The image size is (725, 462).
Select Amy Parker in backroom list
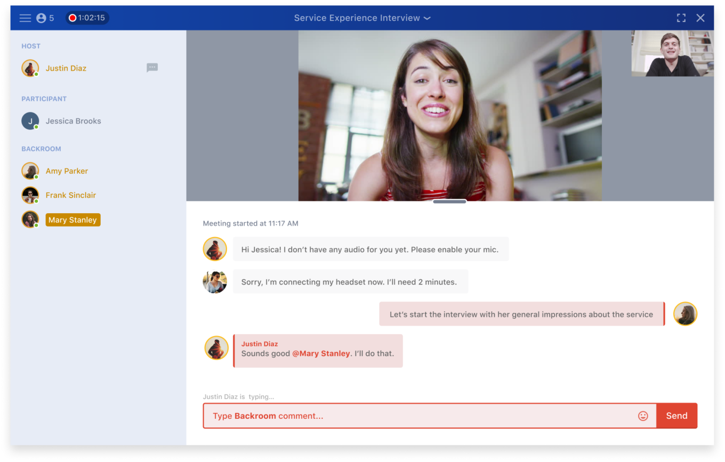pos(67,171)
